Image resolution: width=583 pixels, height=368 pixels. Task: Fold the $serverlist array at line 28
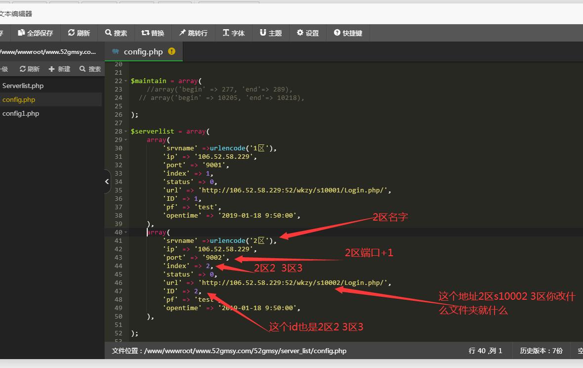point(126,132)
